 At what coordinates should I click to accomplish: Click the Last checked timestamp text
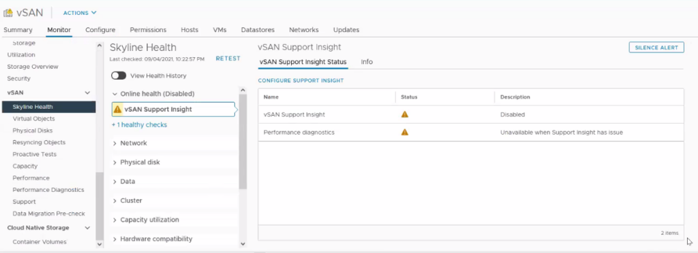(x=157, y=58)
